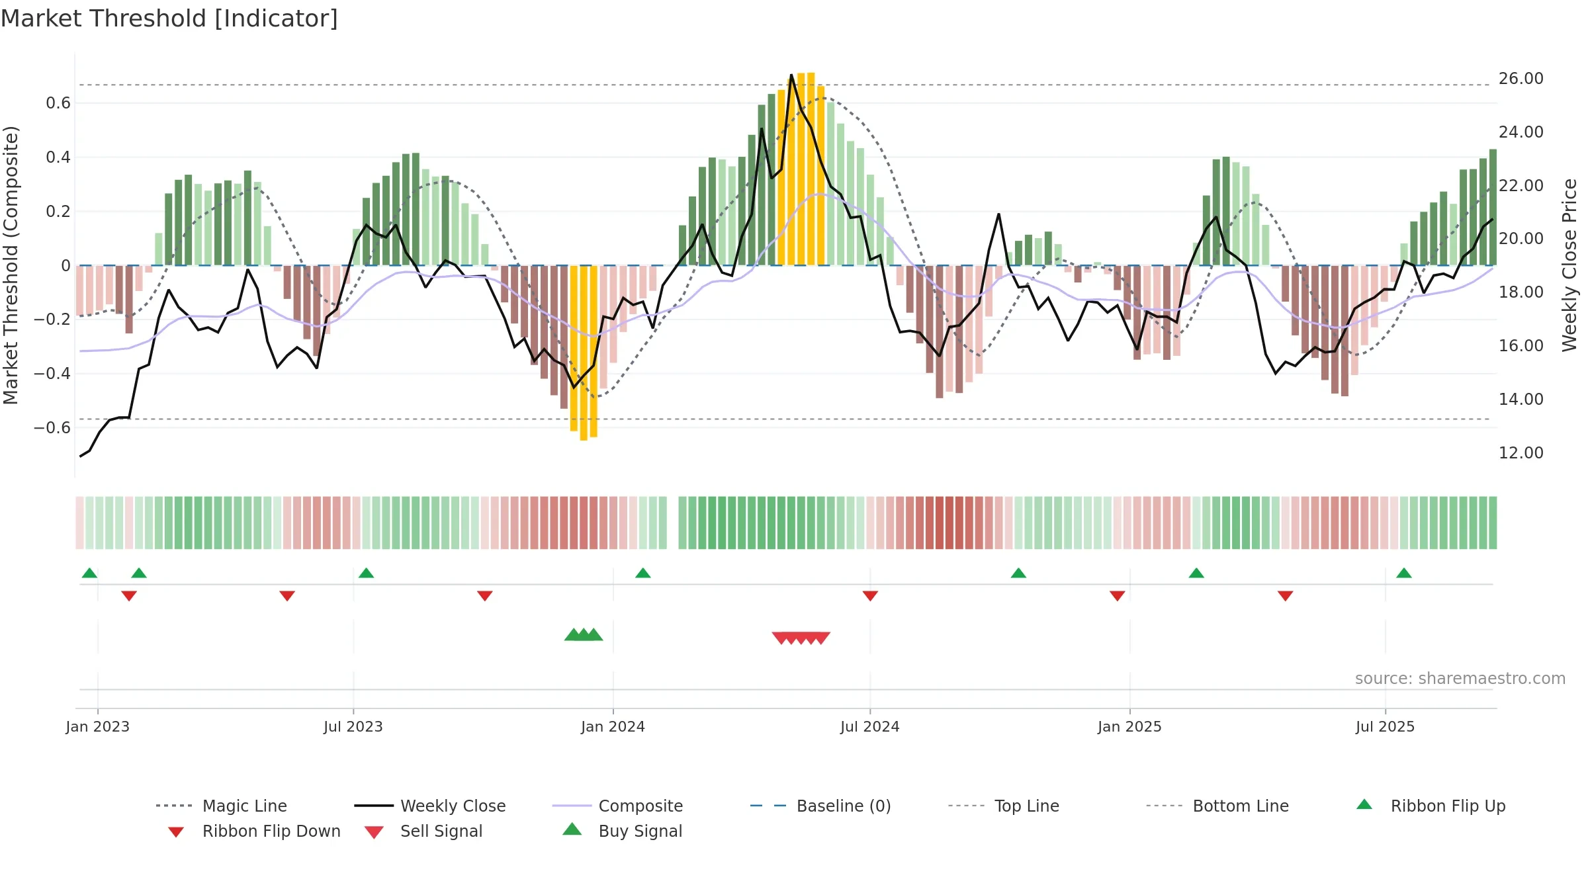This screenshot has width=1588, height=893.
Task: Toggle the Composite legend entry
Action: 617,806
